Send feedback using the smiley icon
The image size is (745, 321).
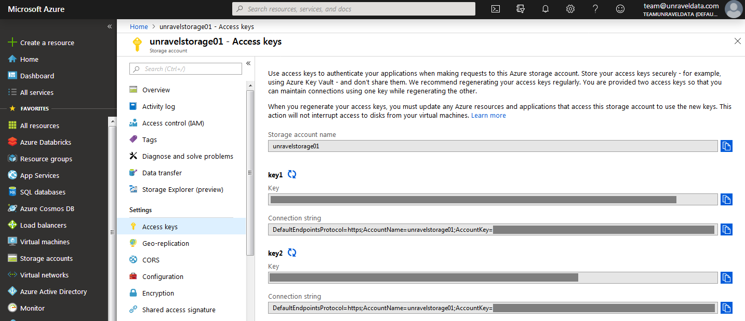(x=620, y=9)
